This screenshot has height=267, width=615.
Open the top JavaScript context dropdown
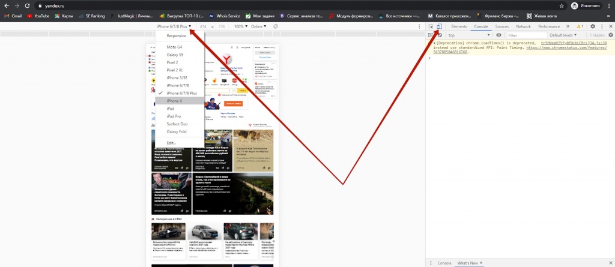469,35
